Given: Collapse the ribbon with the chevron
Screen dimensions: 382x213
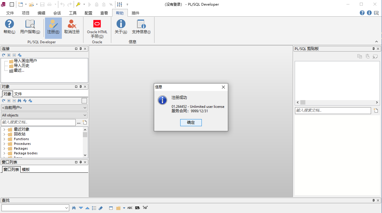Looking at the screenshot, I should (x=377, y=42).
